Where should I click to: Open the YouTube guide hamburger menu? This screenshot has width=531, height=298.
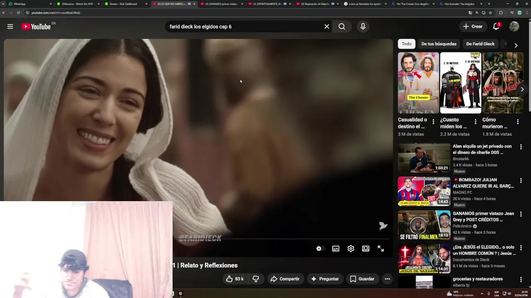(10, 26)
